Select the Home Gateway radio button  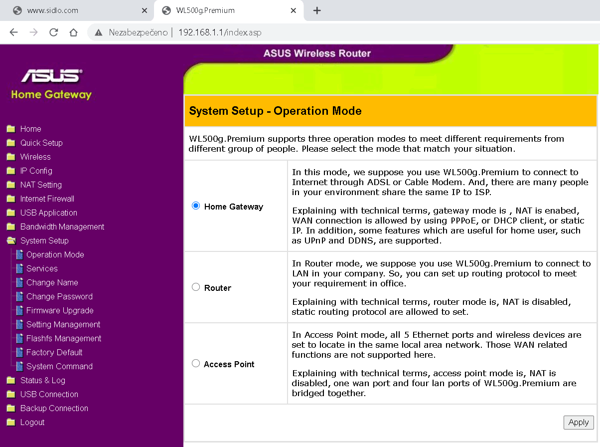[x=196, y=206]
